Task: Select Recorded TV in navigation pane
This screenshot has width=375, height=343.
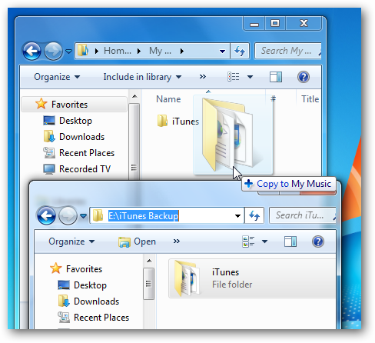Action: [85, 169]
